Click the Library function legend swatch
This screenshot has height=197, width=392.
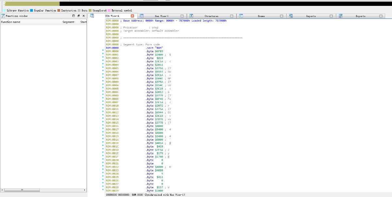tap(4, 10)
